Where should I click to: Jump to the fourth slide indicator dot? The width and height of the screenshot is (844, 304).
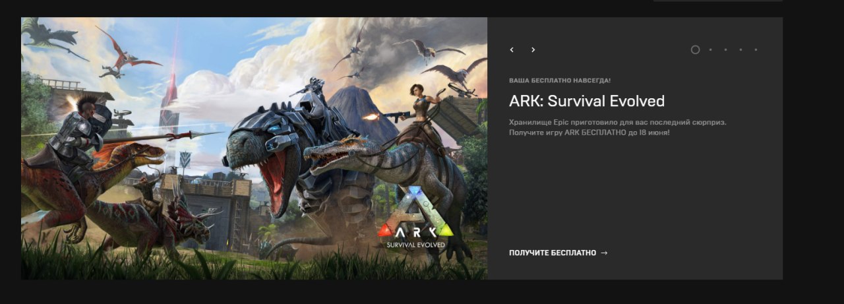pos(740,49)
